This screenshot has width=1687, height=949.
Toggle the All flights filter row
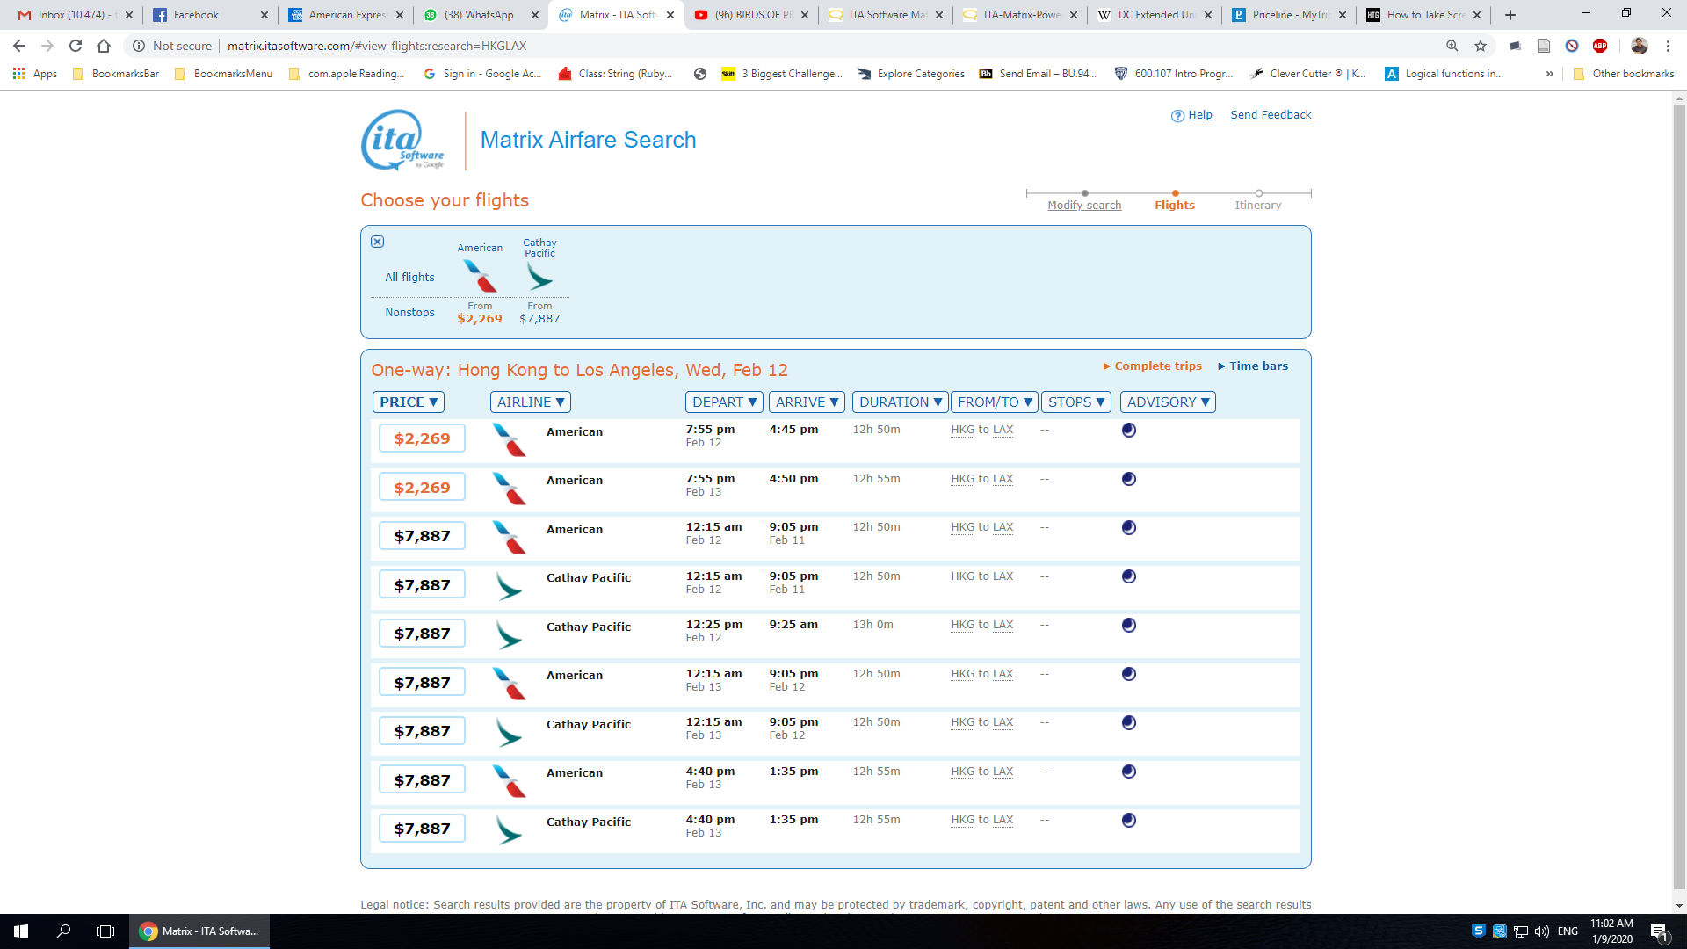(x=409, y=277)
